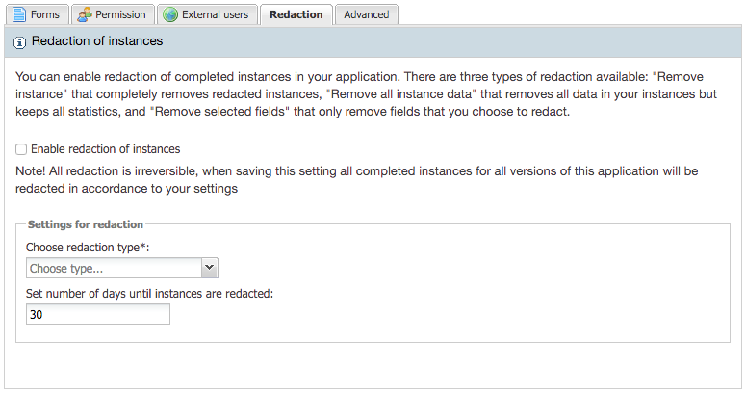Image resolution: width=746 pixels, height=393 pixels.
Task: Click the redaction type dropdown arrow
Action: click(210, 269)
